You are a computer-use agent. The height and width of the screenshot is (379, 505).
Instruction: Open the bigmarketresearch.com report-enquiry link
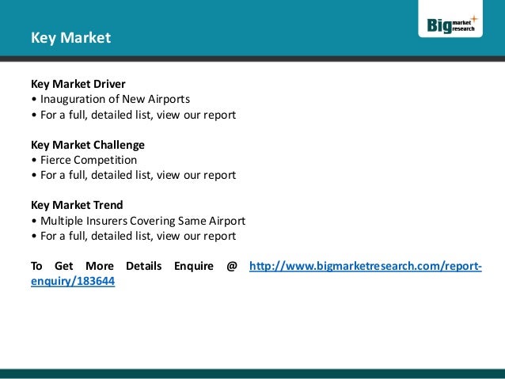click(365, 267)
